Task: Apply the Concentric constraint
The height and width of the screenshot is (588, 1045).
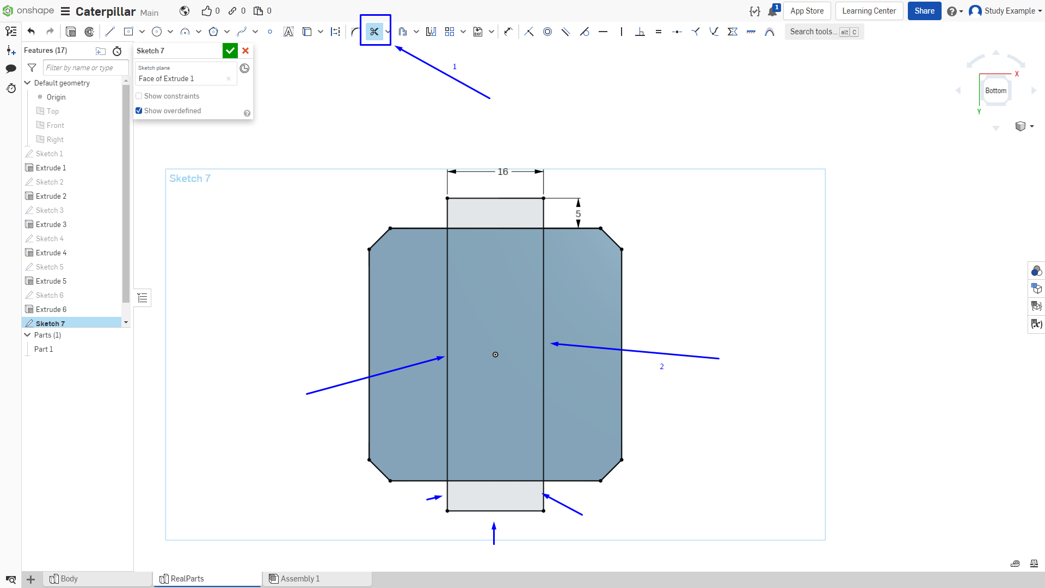Action: pyautogui.click(x=548, y=32)
